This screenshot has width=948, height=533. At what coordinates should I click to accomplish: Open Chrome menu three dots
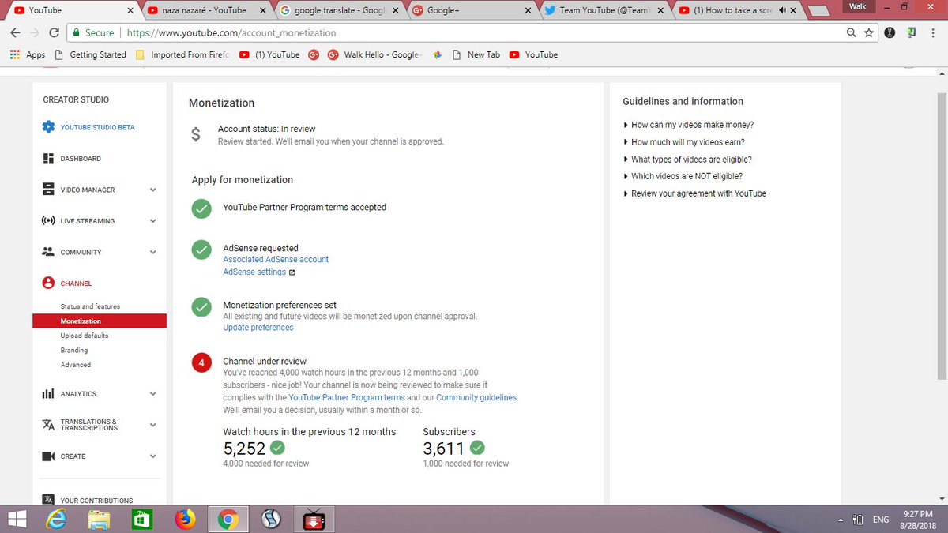click(933, 33)
